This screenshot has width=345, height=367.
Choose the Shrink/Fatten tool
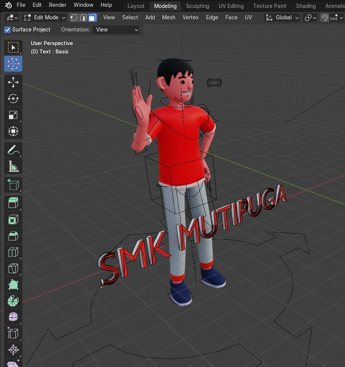(13, 350)
